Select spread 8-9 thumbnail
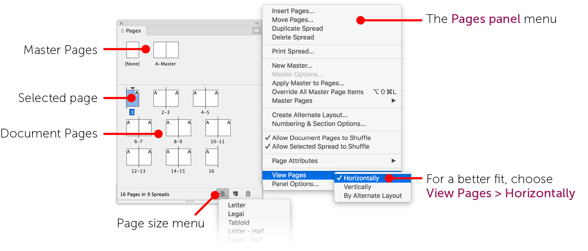Viewport: 588px width, 251px height. click(178, 128)
